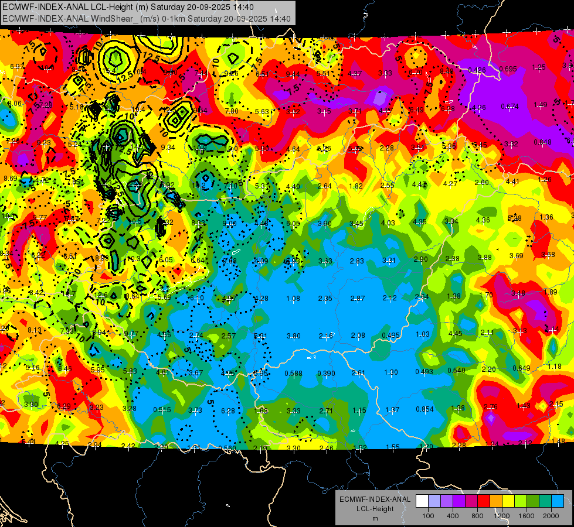This screenshot has height=527, width=574.
Task: Click the map value 0.588
Action: 293,374
